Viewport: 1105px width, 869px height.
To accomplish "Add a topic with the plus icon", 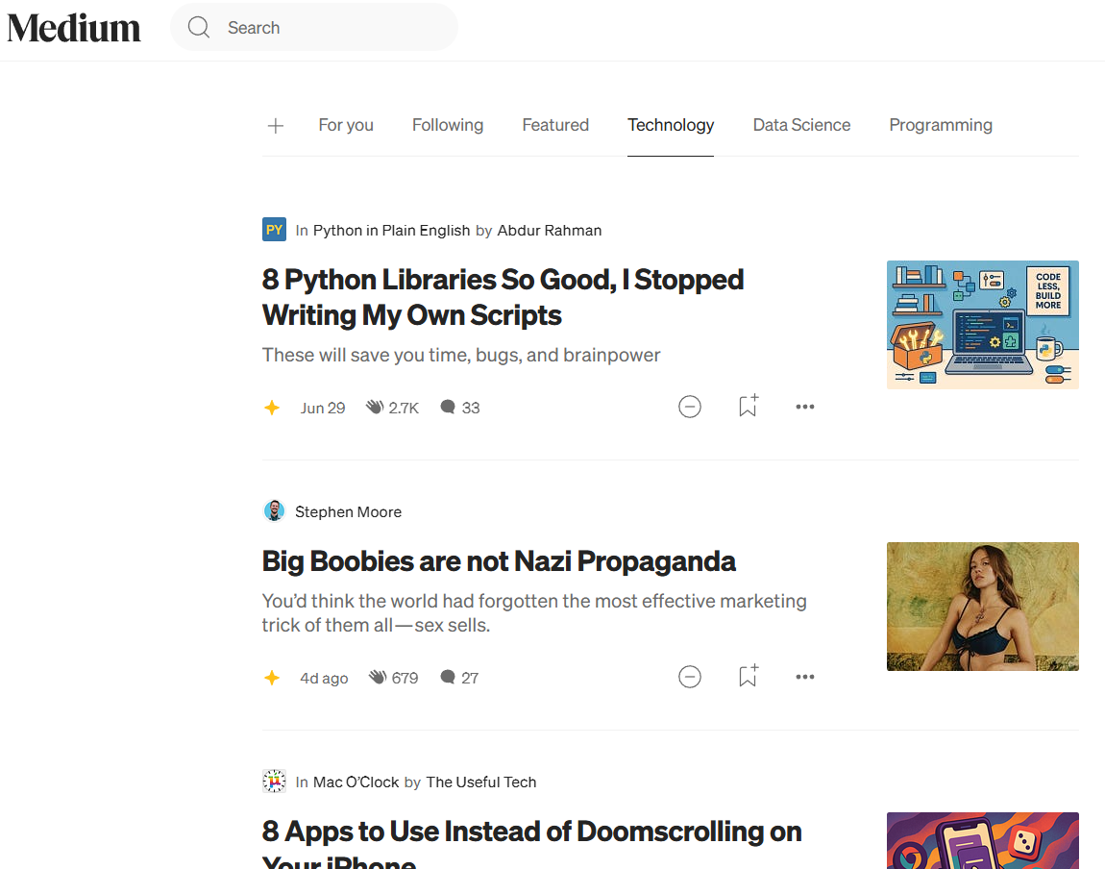I will (276, 126).
